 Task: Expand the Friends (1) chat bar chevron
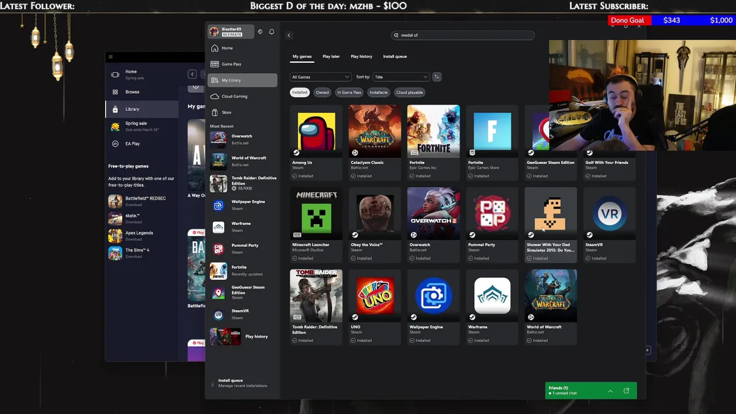click(x=610, y=392)
